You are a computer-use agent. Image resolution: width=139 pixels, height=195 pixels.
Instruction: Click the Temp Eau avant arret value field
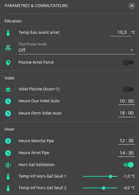121,32
